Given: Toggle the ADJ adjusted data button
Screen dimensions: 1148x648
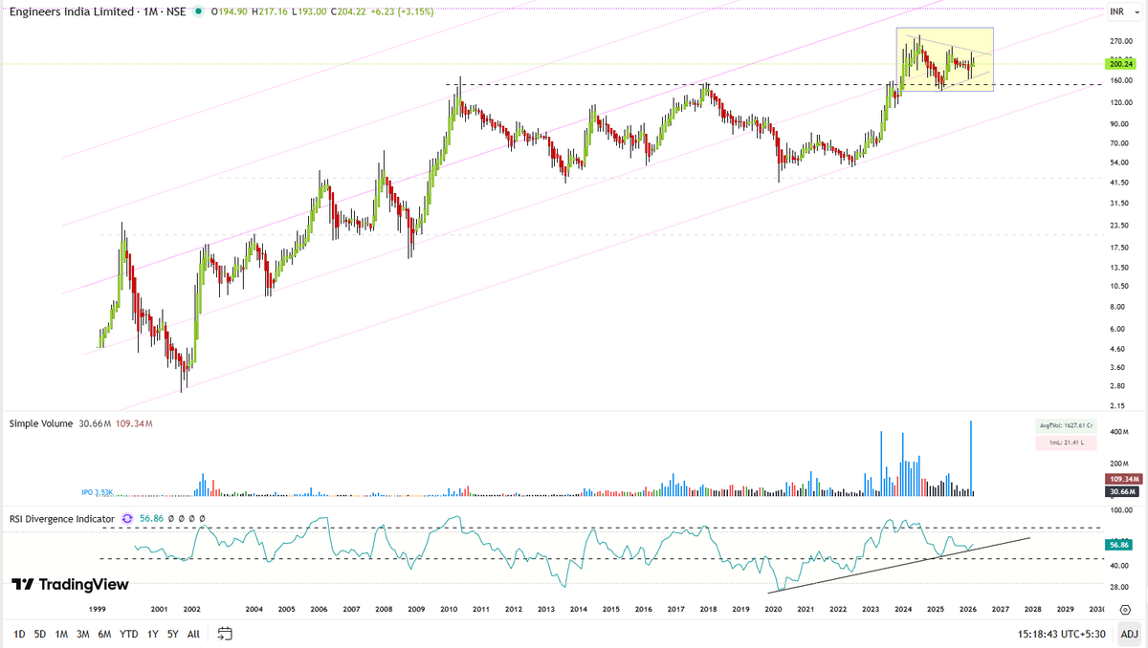Looking at the screenshot, I should (x=1129, y=633).
